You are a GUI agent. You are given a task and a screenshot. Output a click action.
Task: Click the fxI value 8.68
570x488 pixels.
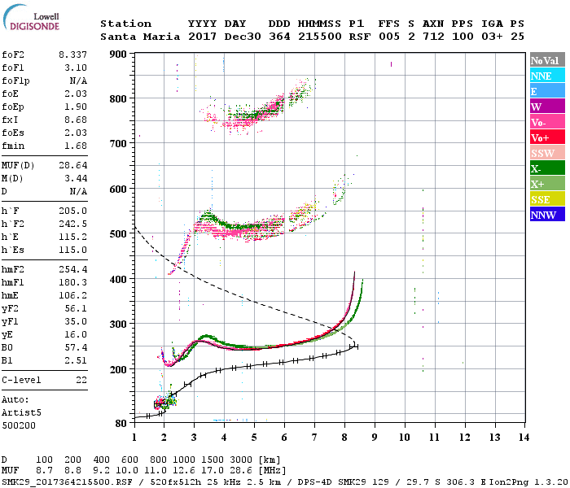(x=76, y=120)
